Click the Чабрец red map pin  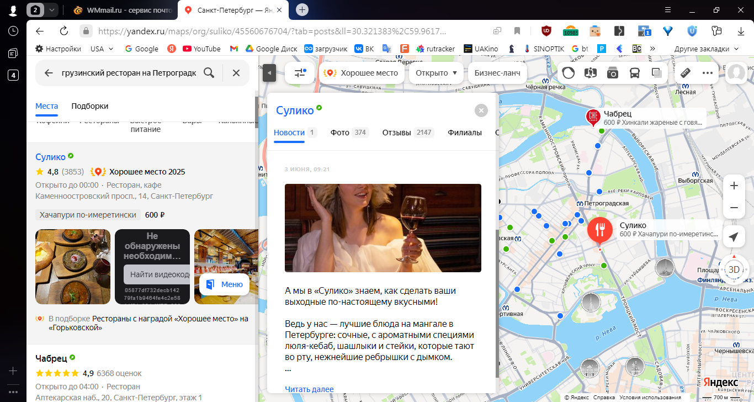coord(593,117)
